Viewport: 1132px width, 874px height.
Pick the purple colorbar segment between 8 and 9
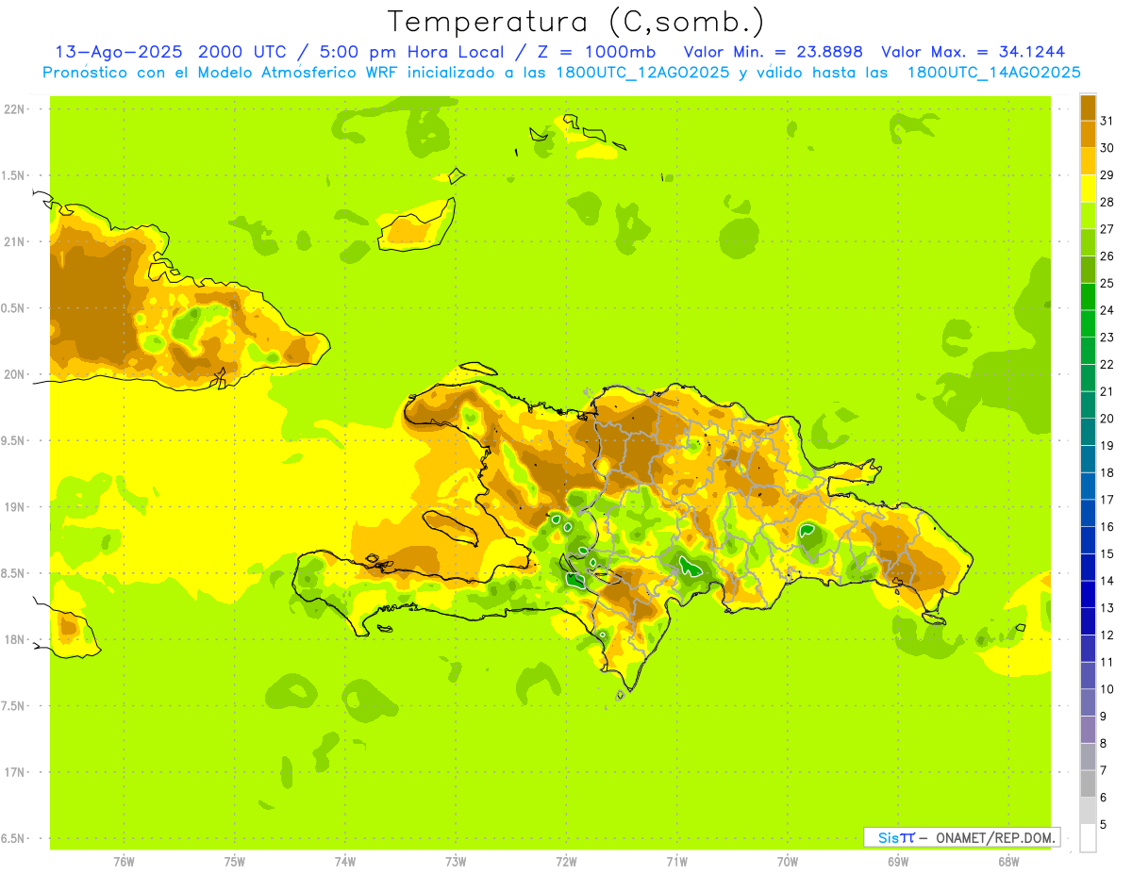[x=1088, y=730]
